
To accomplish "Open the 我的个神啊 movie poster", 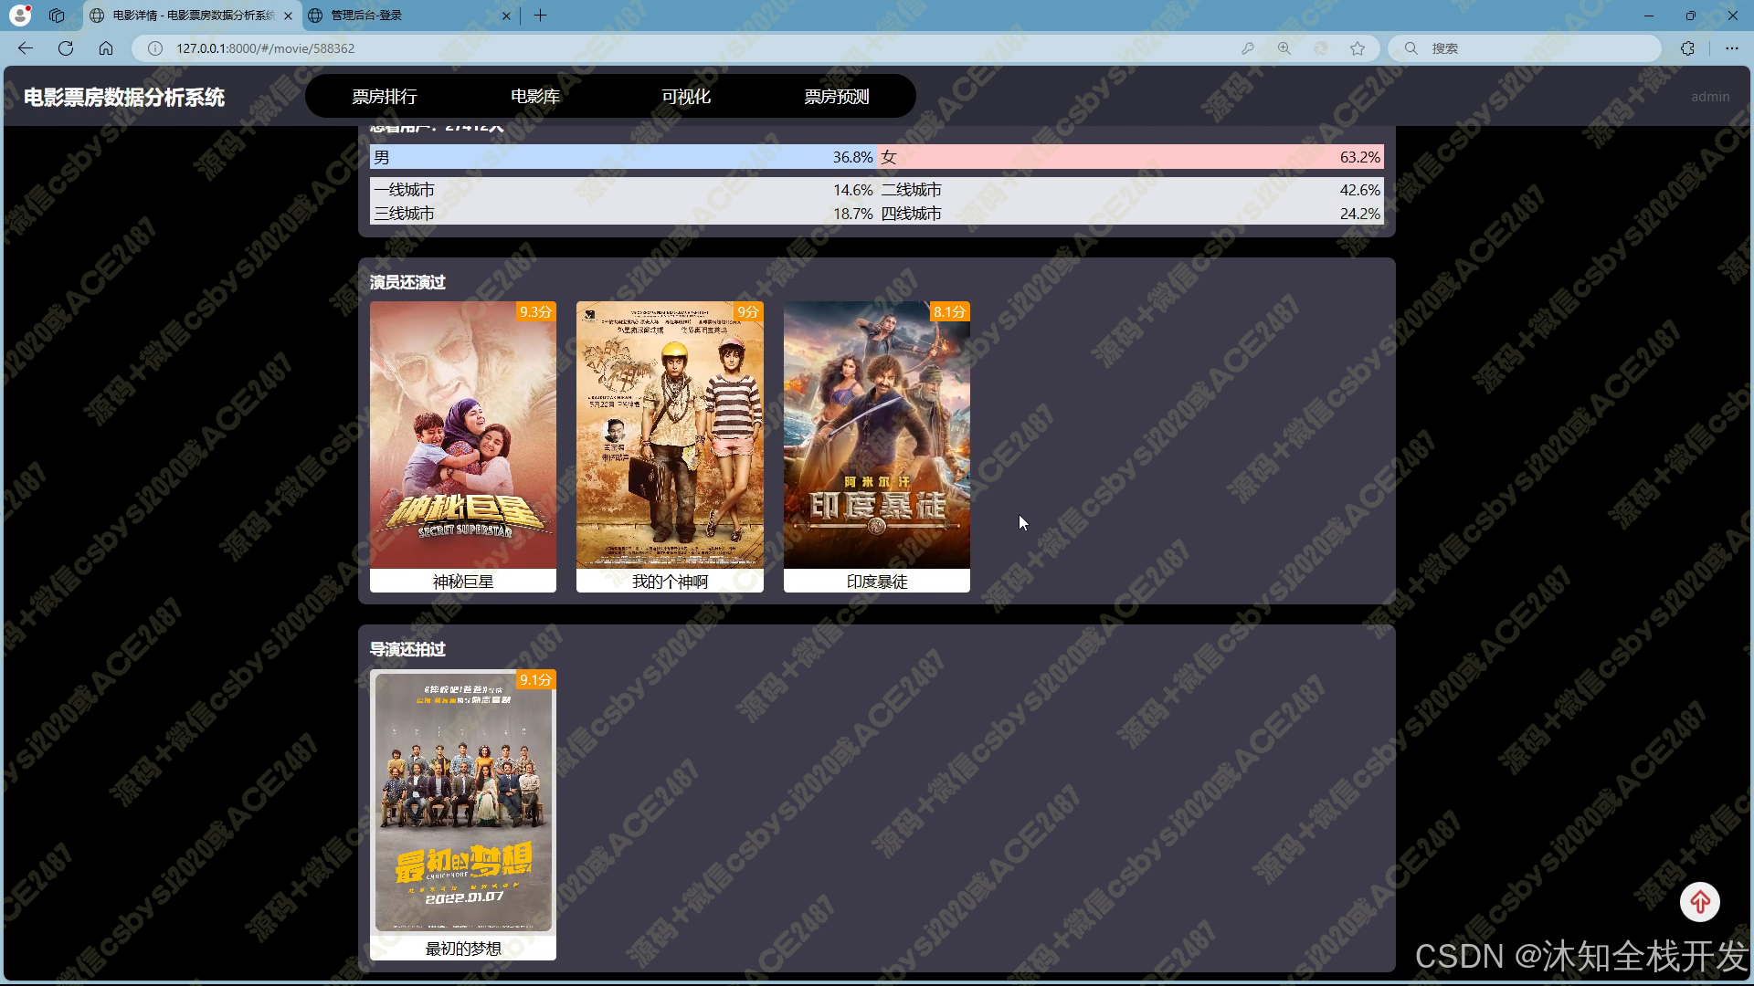I will [x=670, y=435].
